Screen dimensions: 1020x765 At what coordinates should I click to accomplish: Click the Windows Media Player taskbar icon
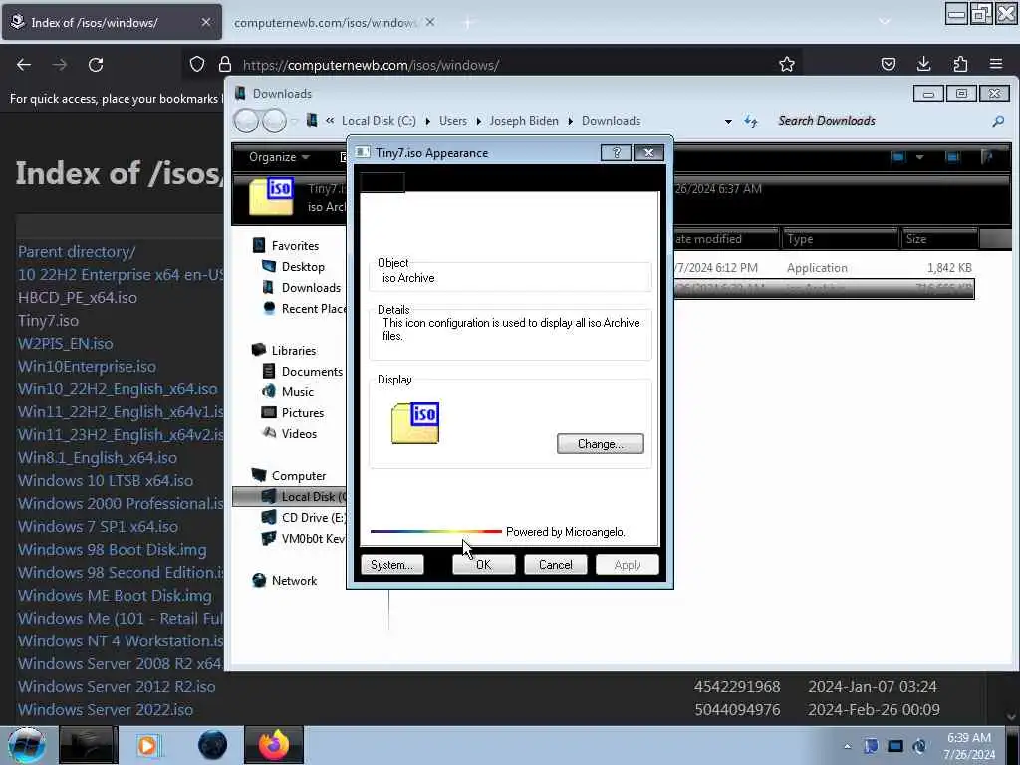(x=148, y=745)
